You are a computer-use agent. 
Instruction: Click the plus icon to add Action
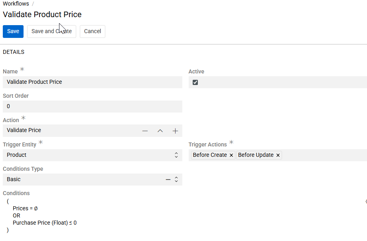point(175,131)
